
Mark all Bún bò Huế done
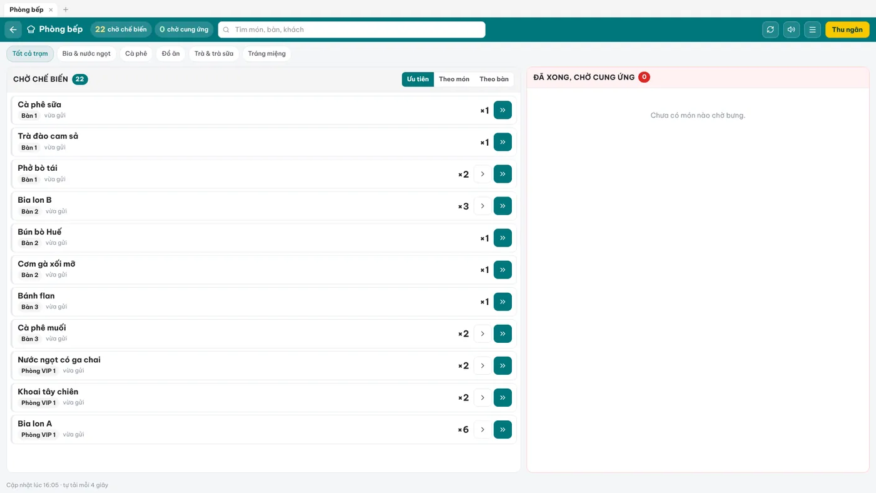[502, 238]
